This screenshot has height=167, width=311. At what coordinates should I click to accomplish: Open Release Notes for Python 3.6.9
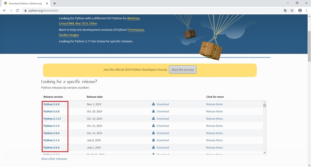pyautogui.click(x=214, y=148)
